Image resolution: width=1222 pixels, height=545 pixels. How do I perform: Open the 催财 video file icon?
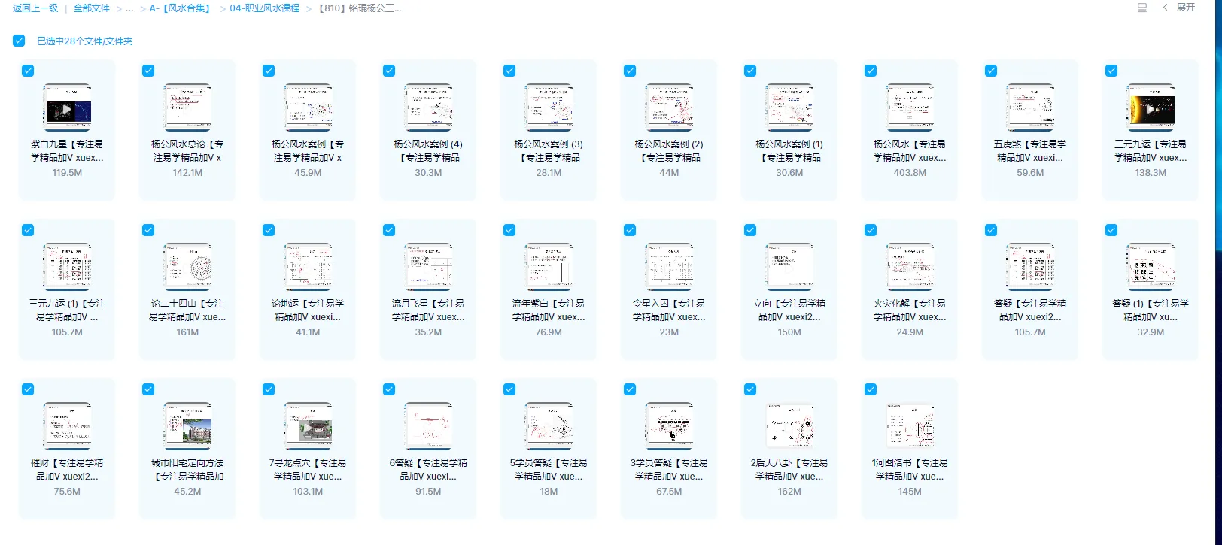point(67,427)
